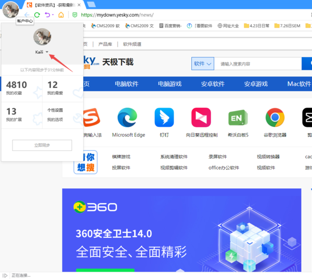Click the green security shield icon

[75, 15]
